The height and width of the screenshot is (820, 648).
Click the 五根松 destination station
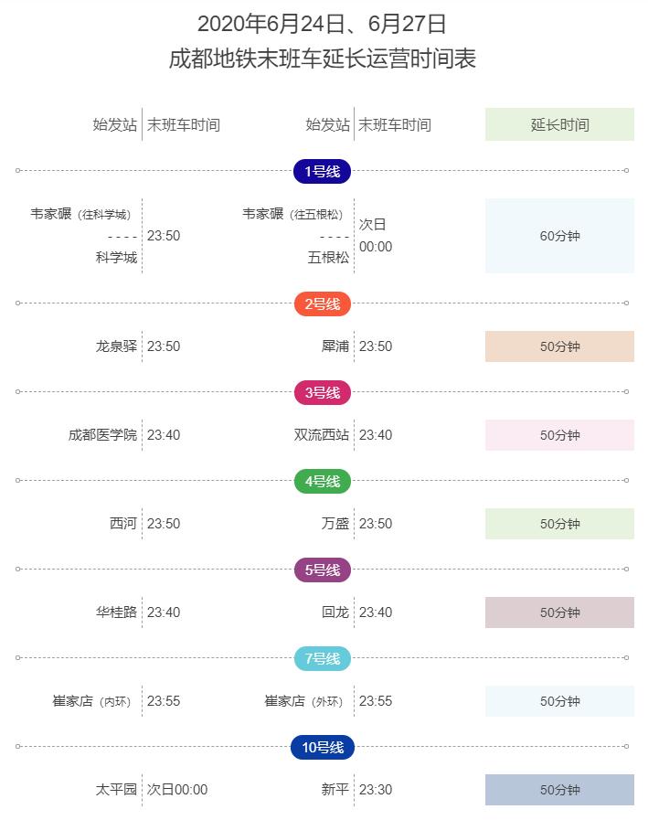click(328, 258)
